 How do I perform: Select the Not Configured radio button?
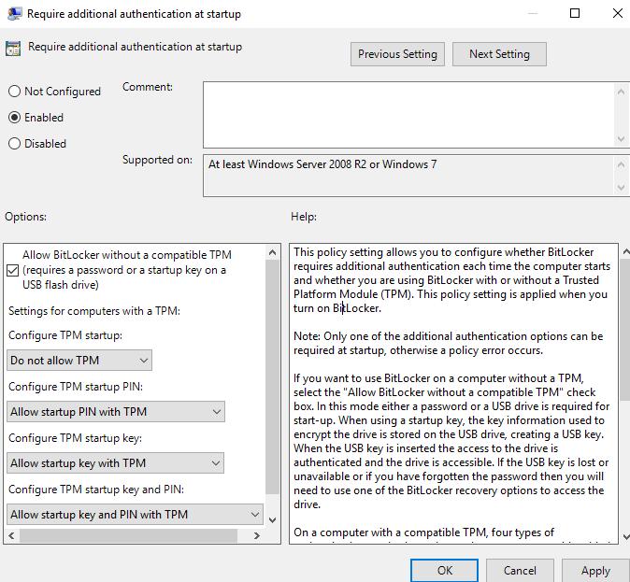click(14, 92)
